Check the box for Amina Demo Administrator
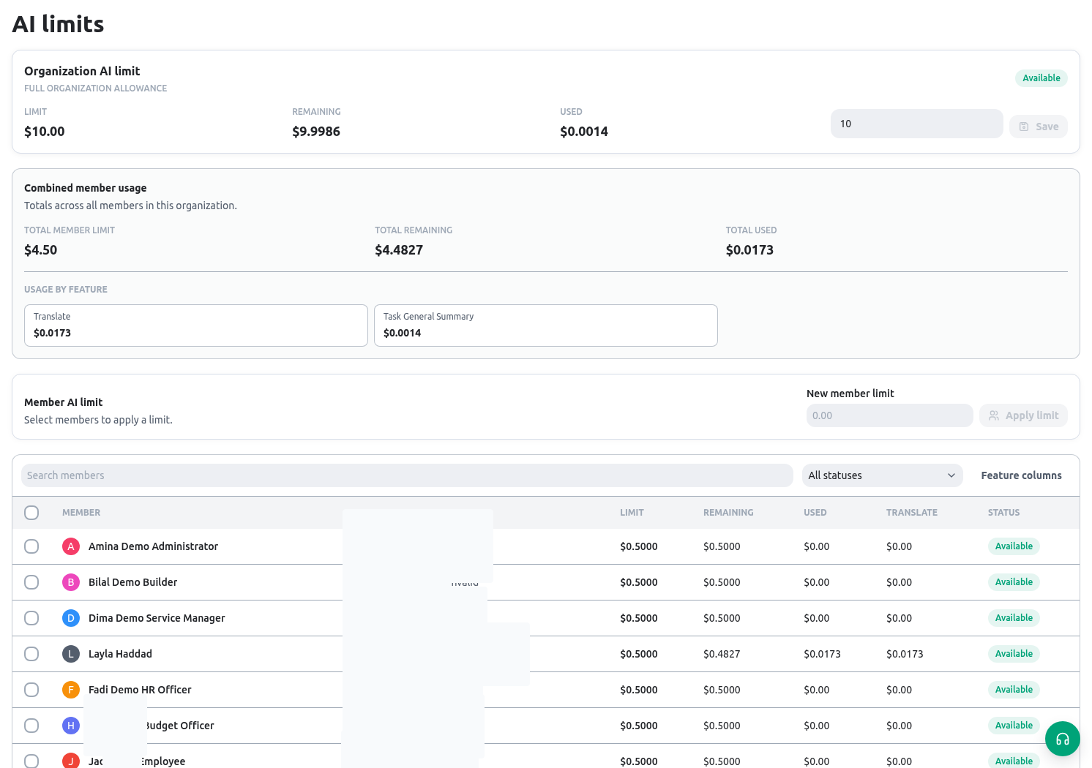This screenshot has height=768, width=1092. (31, 546)
